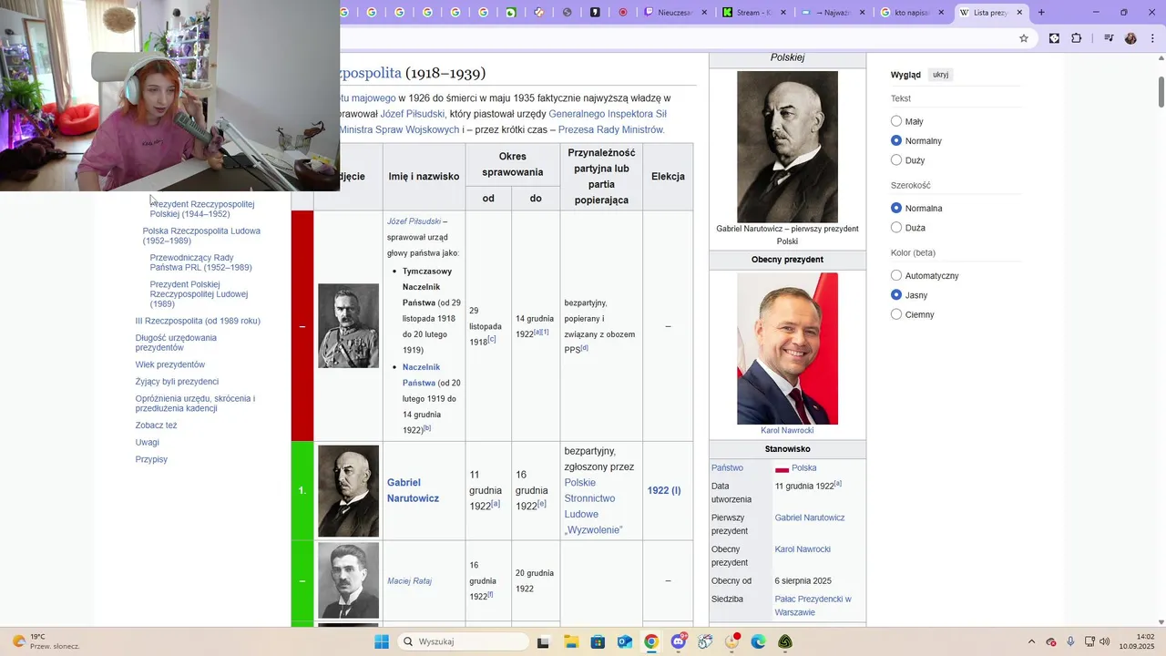Choose the Ciemny color mode

tap(896, 314)
